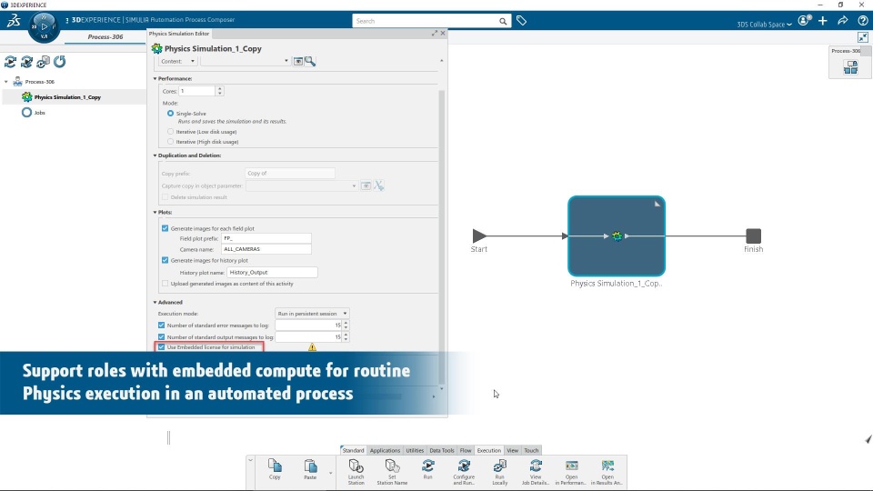Select Physics Simulation_1_Copy in the tree
The image size is (873, 491).
click(x=67, y=97)
